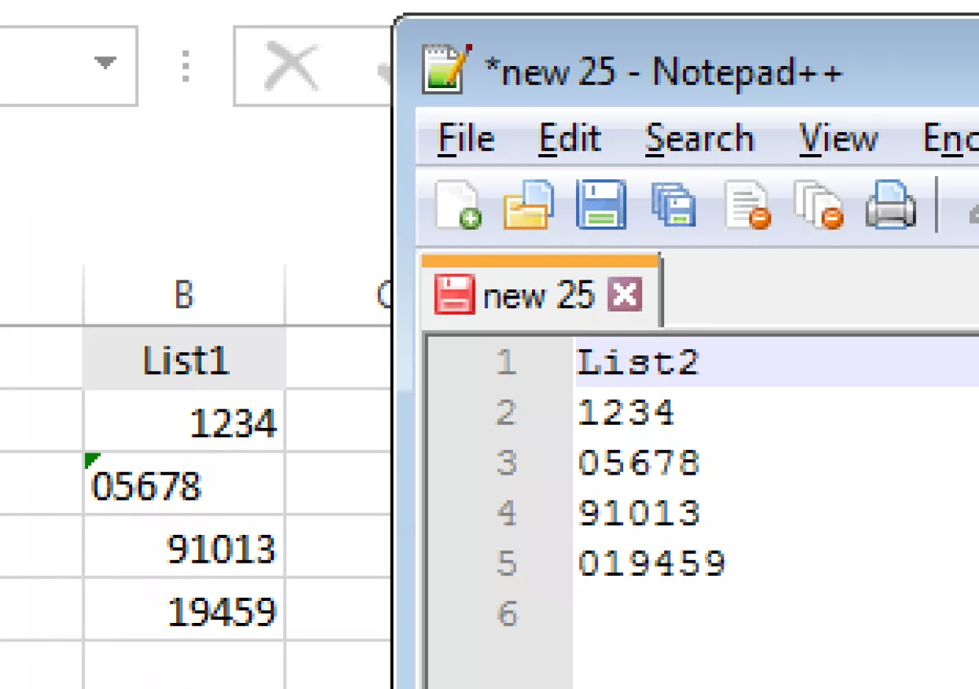Screen dimensions: 979x689
Task: Open the Search menu
Action: tap(698, 138)
